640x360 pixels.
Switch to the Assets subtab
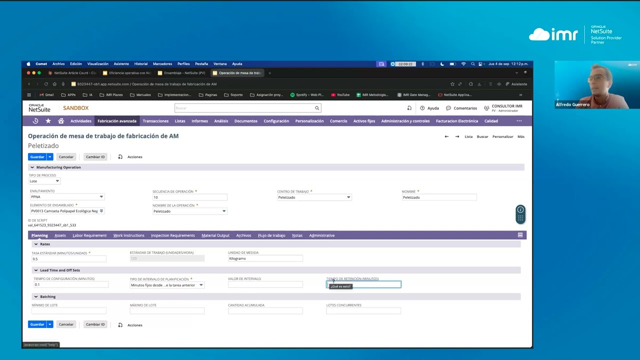click(60, 235)
